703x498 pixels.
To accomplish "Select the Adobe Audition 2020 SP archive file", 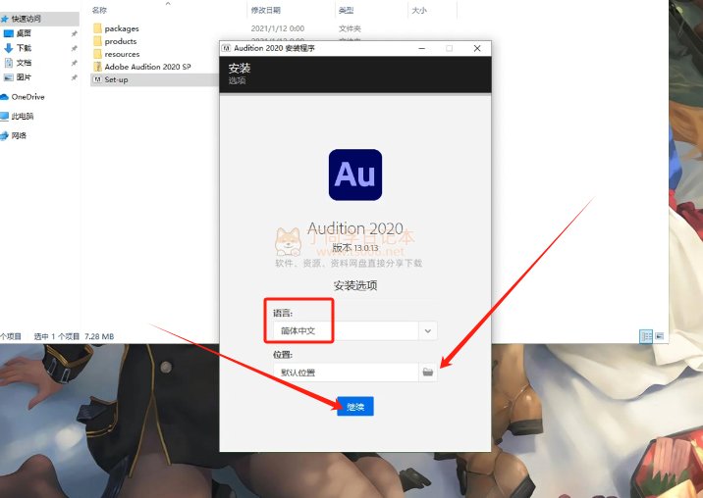I will click(x=147, y=67).
